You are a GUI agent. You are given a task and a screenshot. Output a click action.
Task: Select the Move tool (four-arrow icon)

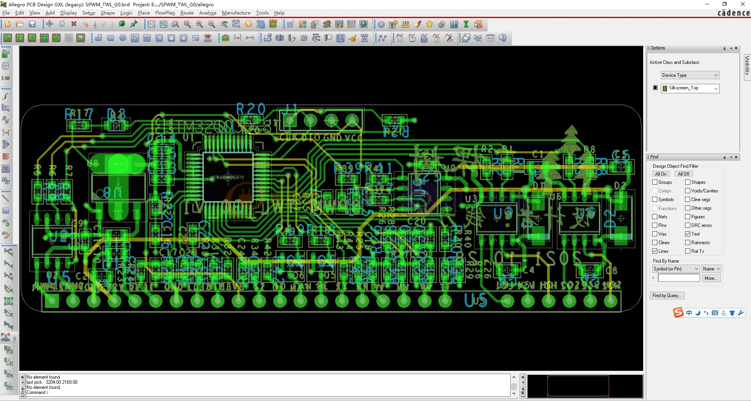click(49, 24)
